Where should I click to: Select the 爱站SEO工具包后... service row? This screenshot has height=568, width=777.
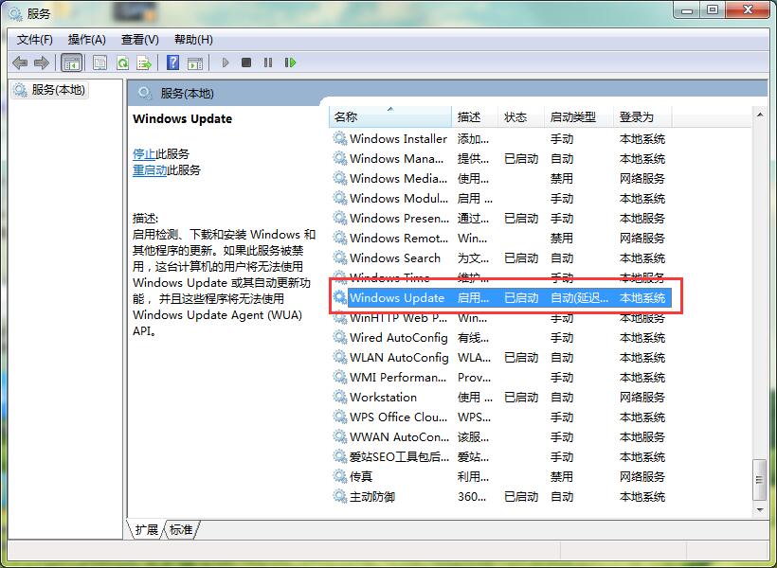coord(500,456)
